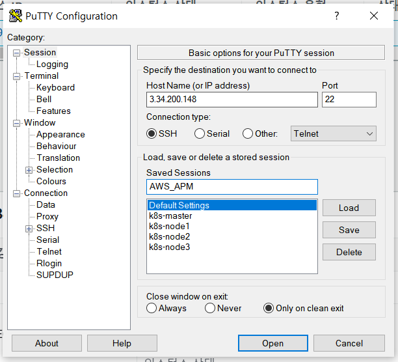The image size is (398, 362).
Task: Open the Telnet category in tree
Action: pos(49,251)
